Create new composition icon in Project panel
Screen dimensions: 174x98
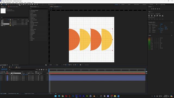[x=5, y=65]
